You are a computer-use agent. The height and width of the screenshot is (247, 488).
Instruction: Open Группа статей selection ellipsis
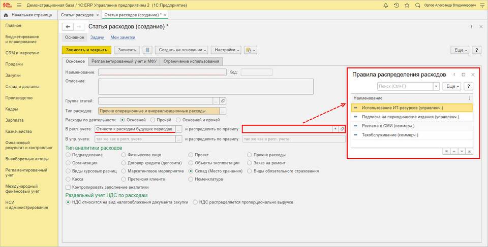pos(217,101)
